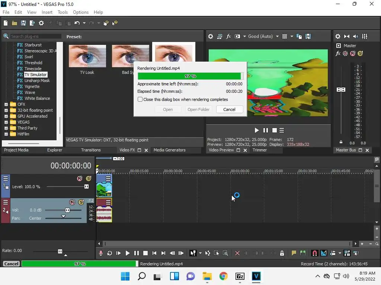
Task: Check Close this dialog box when rendering completes
Action: (140, 99)
